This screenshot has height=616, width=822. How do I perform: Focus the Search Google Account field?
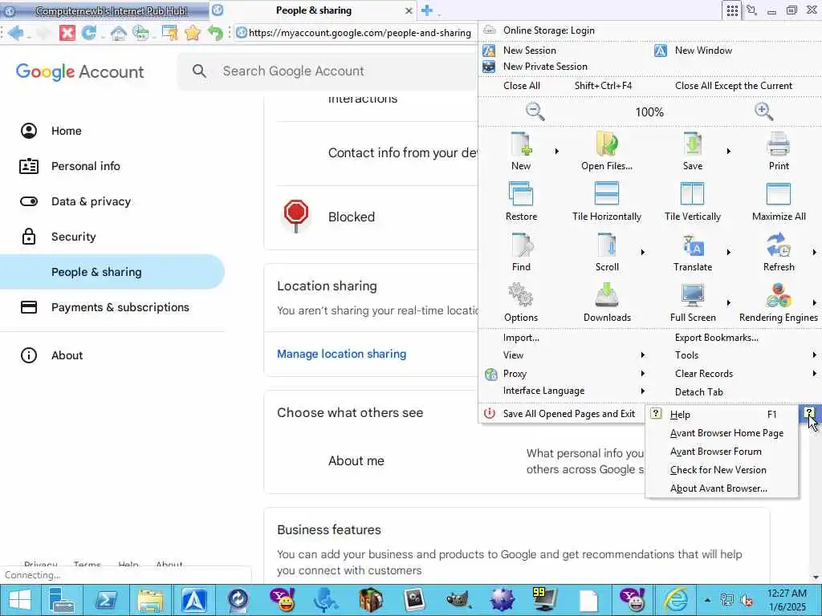328,71
